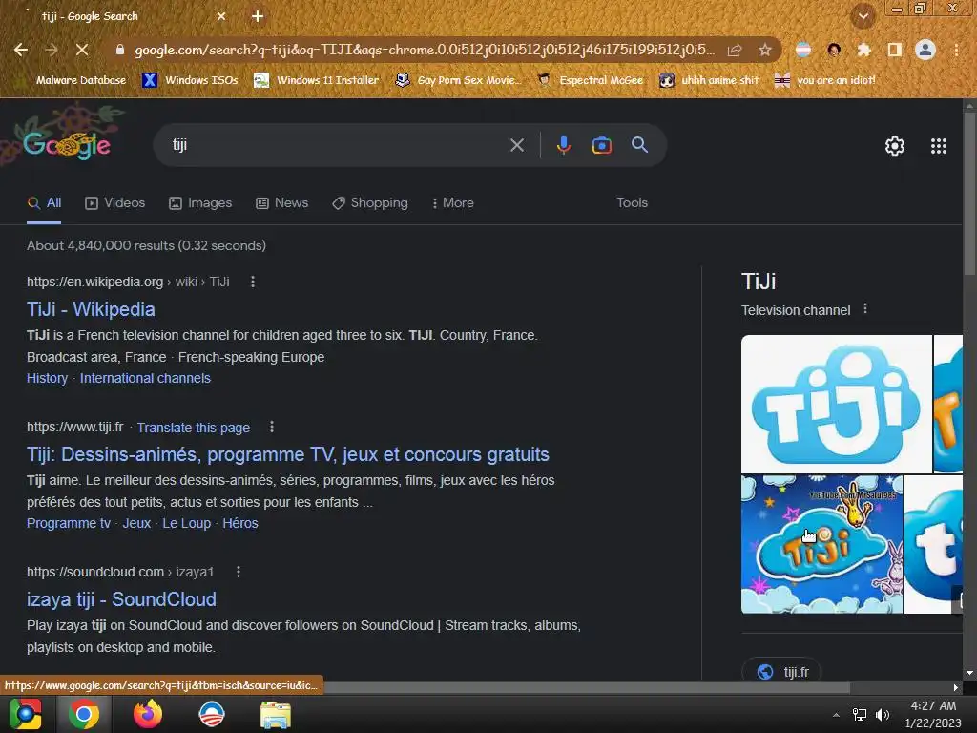Image resolution: width=977 pixels, height=733 pixels.
Task: Open Chrome three-dot menu
Action: (x=956, y=50)
